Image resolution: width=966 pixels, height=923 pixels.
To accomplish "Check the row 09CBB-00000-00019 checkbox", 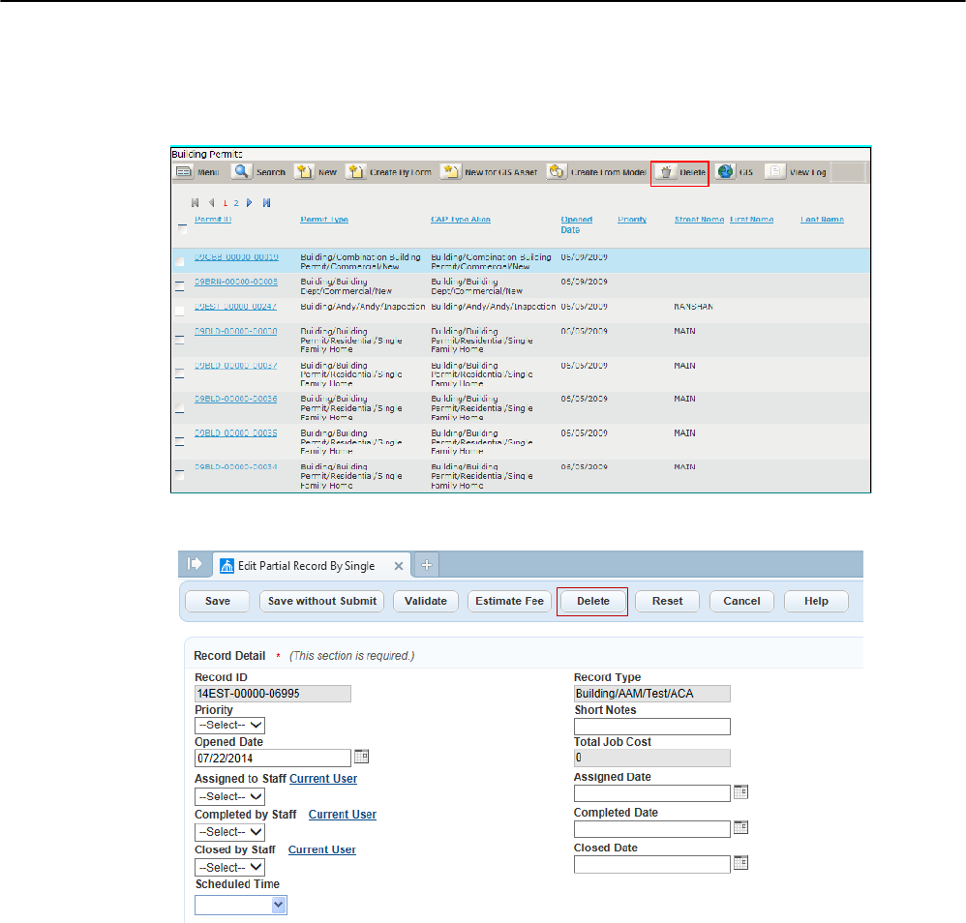I will pos(180,261).
